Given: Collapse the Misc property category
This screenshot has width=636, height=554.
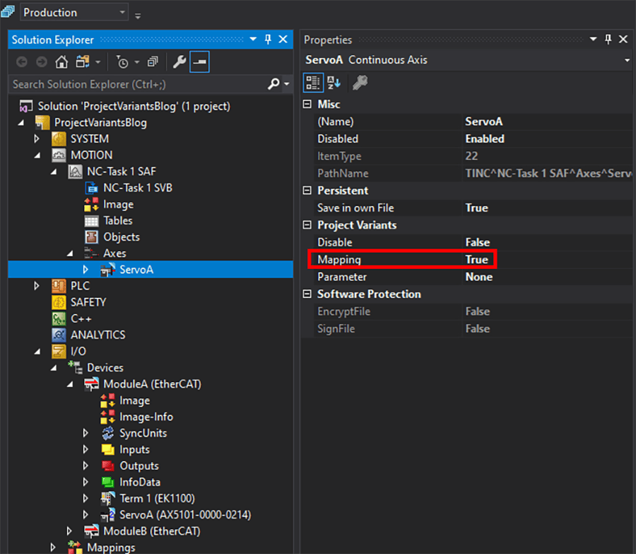Looking at the screenshot, I should [x=307, y=105].
